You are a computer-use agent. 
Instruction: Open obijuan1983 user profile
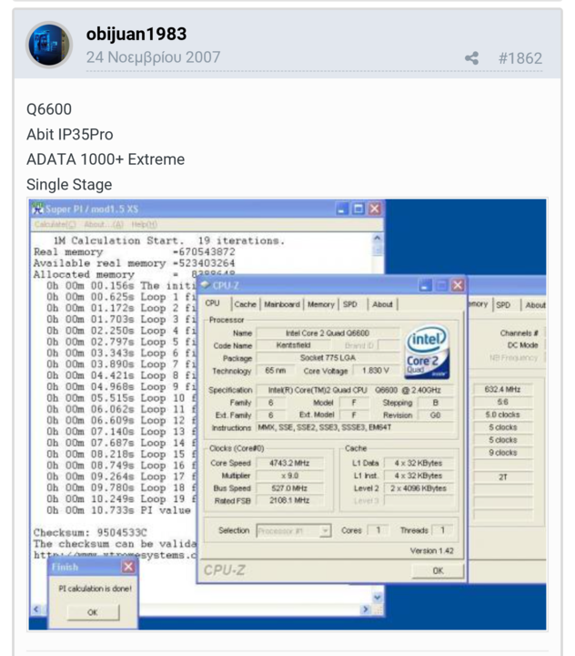click(x=136, y=34)
